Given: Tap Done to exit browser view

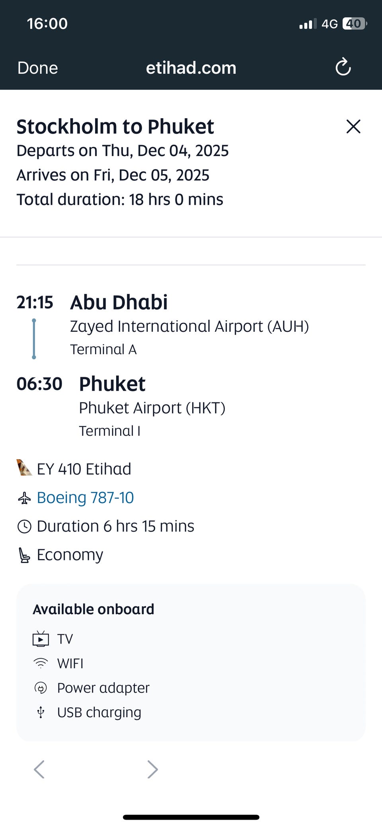Looking at the screenshot, I should click(x=38, y=68).
